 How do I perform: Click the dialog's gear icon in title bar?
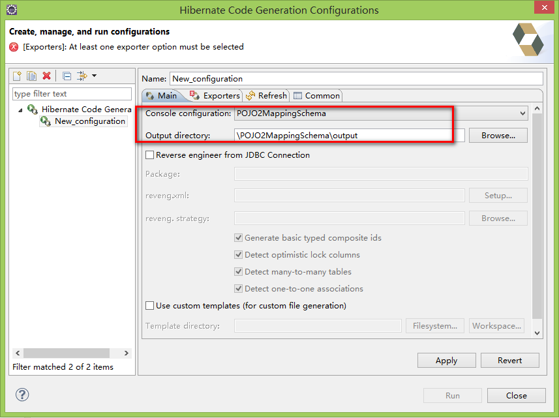(12, 10)
